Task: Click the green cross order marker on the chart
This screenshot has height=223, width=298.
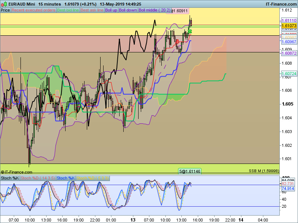Action: pos(190,31)
